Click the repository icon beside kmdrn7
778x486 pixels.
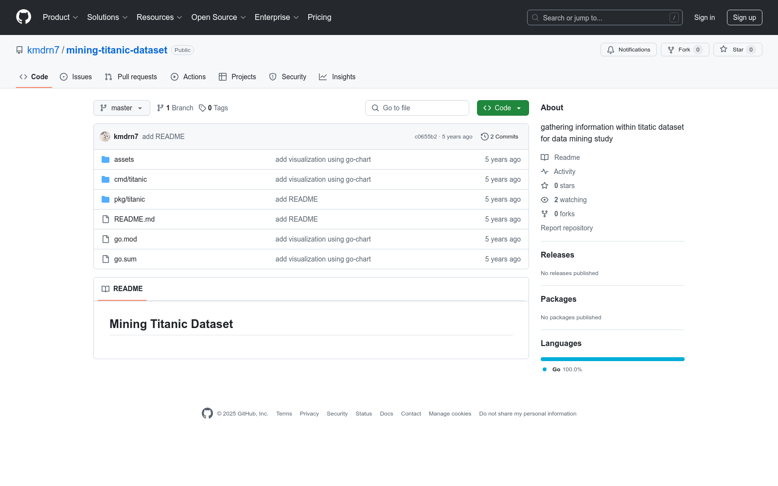[19, 50]
